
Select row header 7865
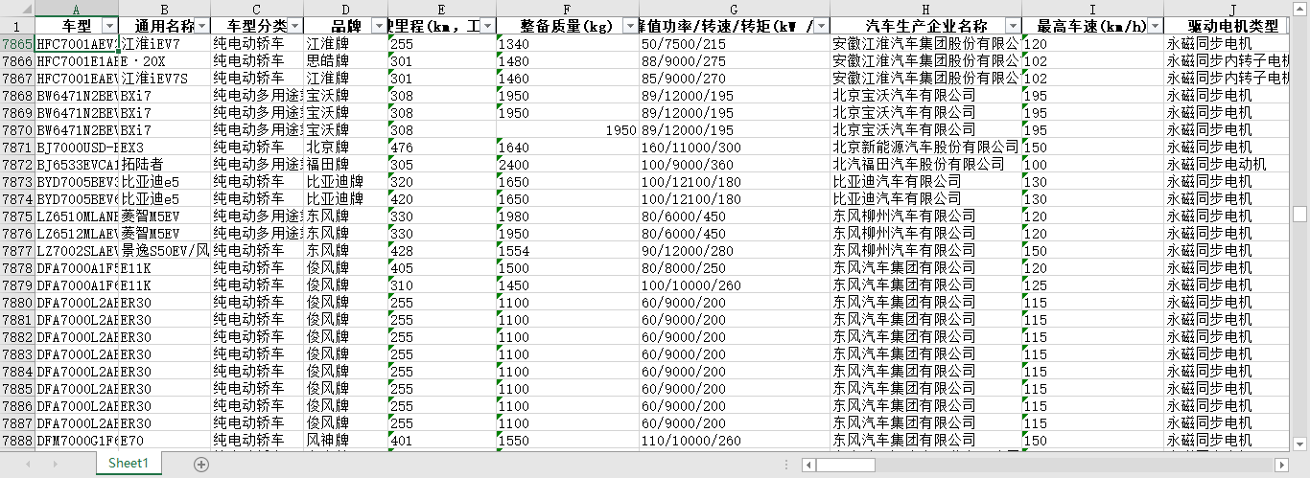click(x=17, y=43)
